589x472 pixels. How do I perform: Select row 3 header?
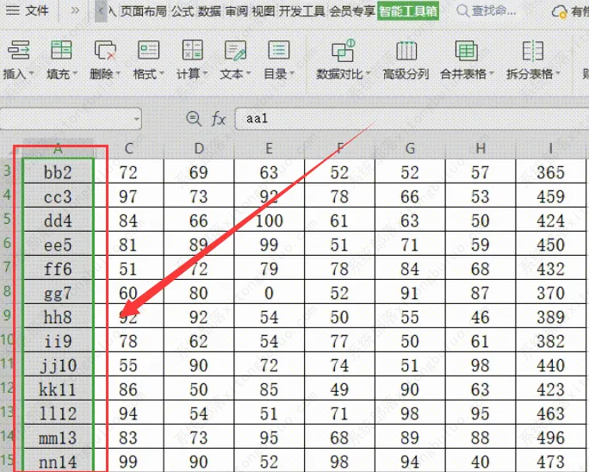(8, 171)
